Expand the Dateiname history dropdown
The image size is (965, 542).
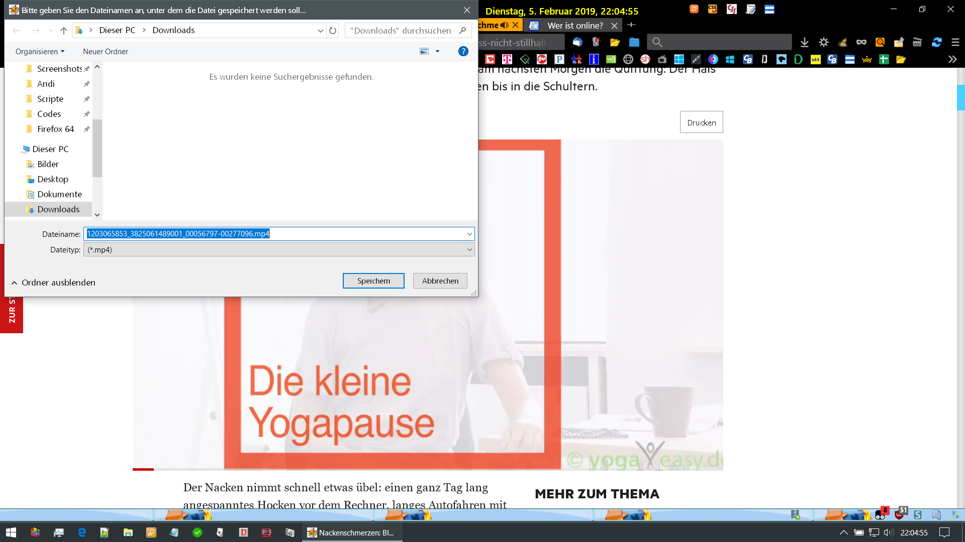469,234
